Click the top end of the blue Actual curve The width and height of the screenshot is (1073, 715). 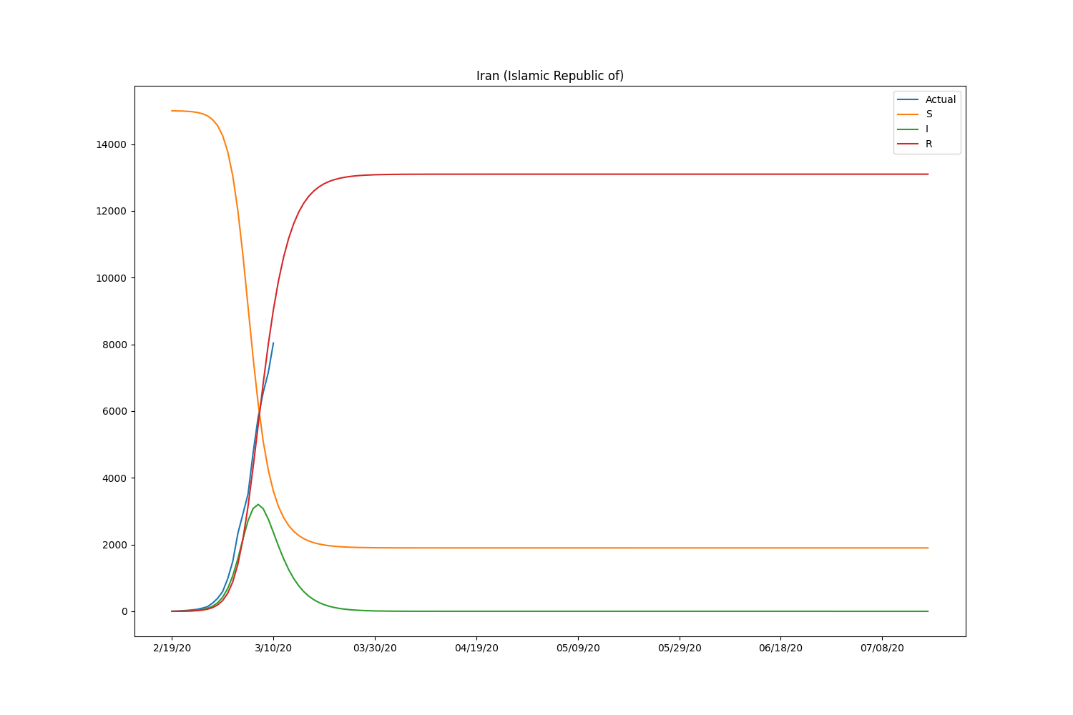click(x=273, y=342)
